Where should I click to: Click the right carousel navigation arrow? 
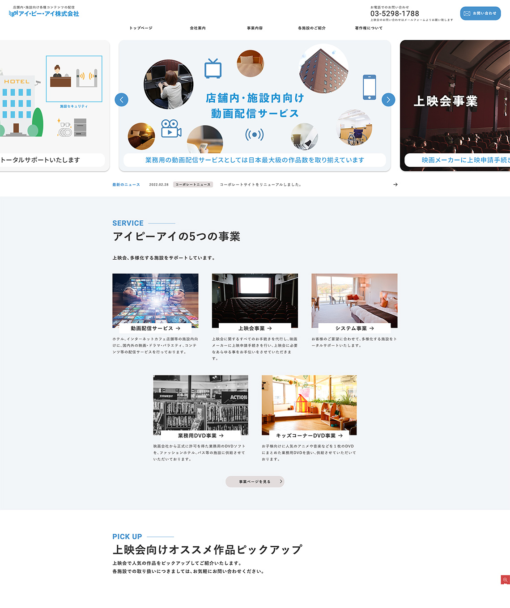click(x=388, y=100)
